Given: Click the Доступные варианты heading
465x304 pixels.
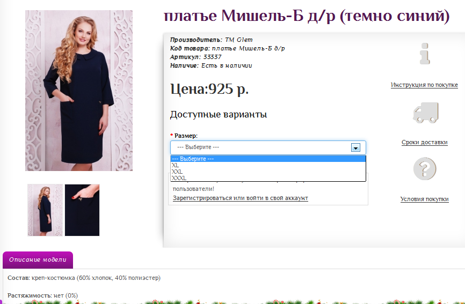Looking at the screenshot, I should point(219,115).
